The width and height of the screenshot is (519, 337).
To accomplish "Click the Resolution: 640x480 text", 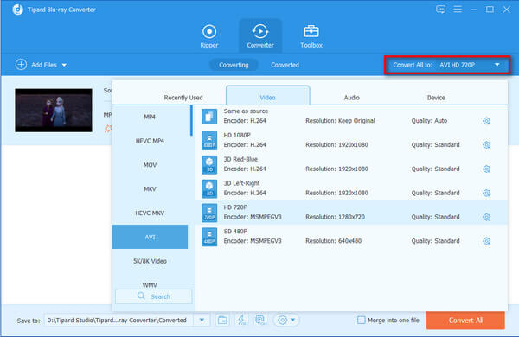I will click(333, 241).
